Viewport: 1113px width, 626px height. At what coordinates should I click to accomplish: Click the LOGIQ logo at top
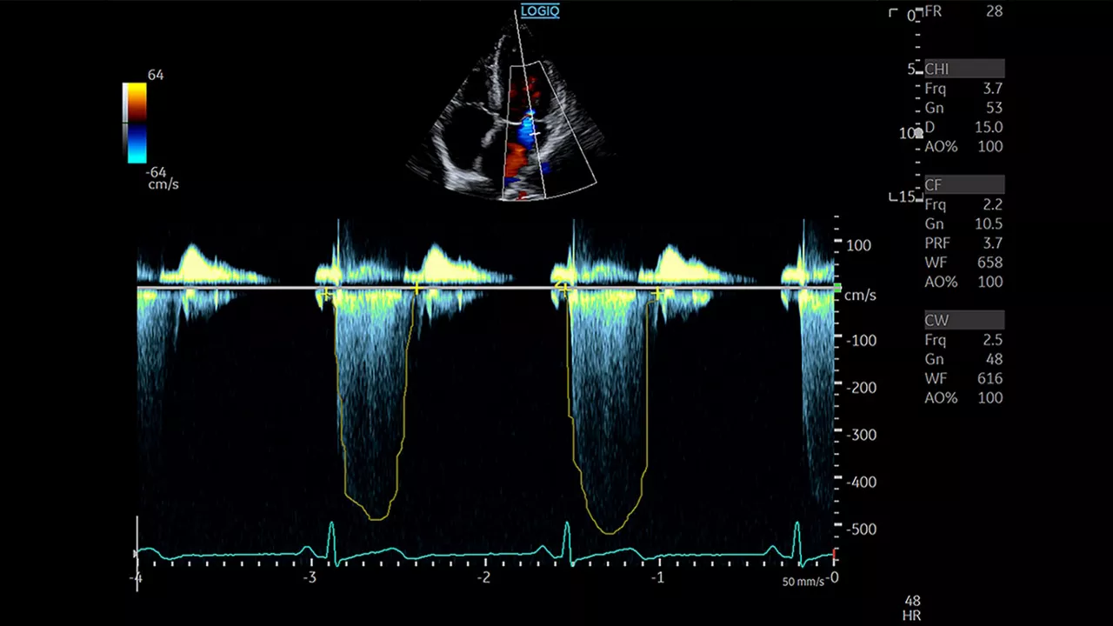tap(540, 11)
